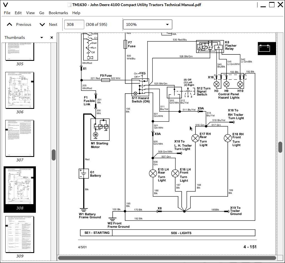Click the 'X18 To RH Trailer Turn Light' label
Viewport: 285px width, 263px height.
coord(236,114)
